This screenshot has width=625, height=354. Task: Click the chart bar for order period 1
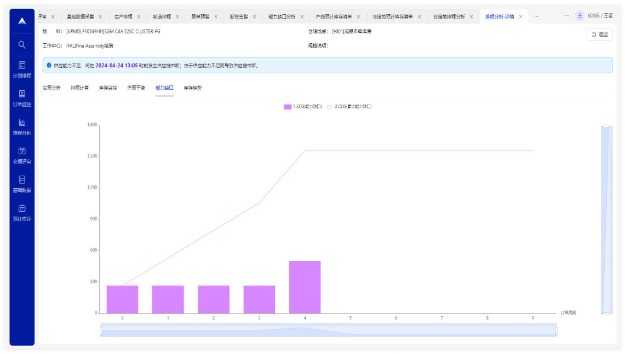point(168,299)
